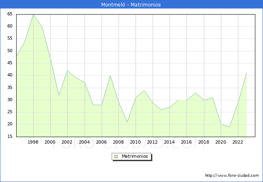Click the x-axis label 2006
Image resolution: width=263 pixels, height=182 pixels.
pyautogui.click(x=101, y=142)
